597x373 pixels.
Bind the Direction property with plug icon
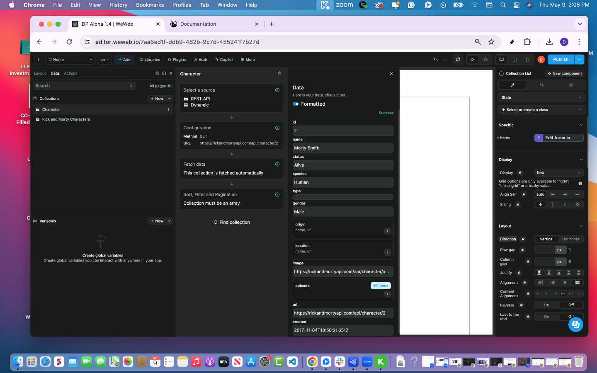tap(523, 239)
